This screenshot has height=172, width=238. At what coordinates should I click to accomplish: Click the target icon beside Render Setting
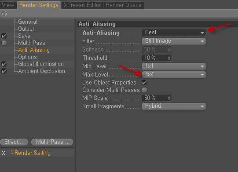[4, 153]
